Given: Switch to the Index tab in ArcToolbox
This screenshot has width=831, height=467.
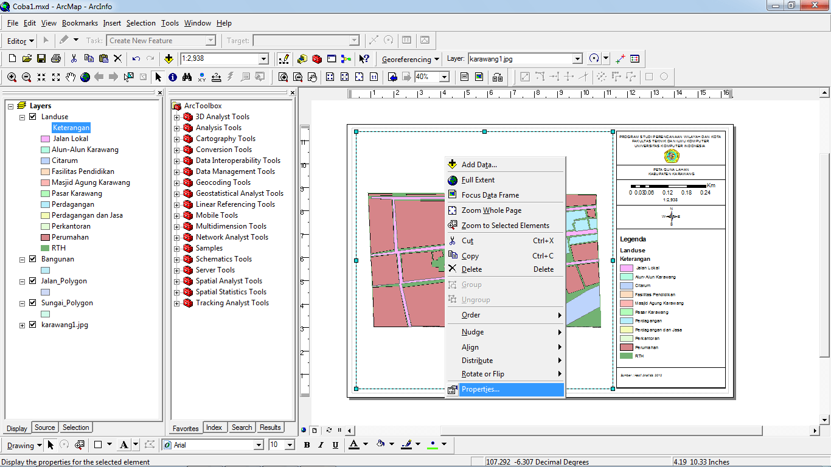Looking at the screenshot, I should click(x=214, y=427).
